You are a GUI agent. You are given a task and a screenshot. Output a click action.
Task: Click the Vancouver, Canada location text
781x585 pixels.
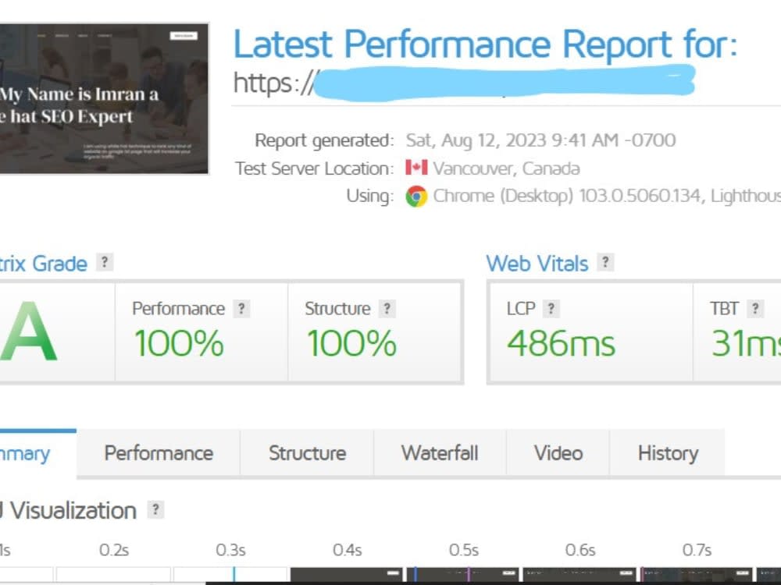(x=506, y=168)
